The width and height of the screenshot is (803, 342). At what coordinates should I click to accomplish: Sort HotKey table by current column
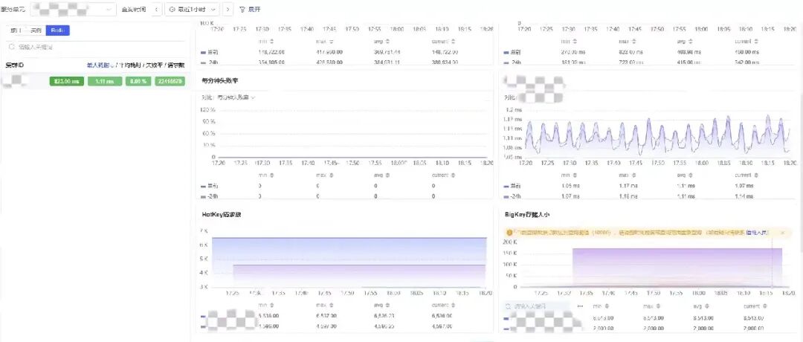[454, 305]
